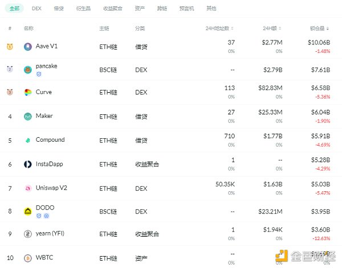Sort by 24H额 column arrow
The image size is (342, 268).
click(281, 28)
